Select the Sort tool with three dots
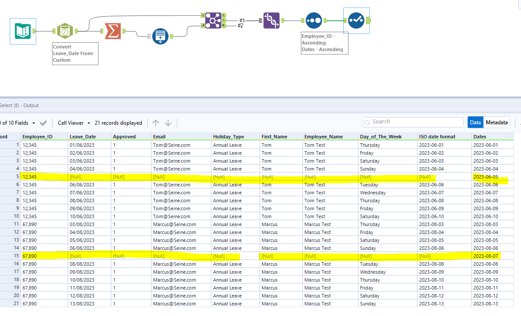 click(x=313, y=20)
